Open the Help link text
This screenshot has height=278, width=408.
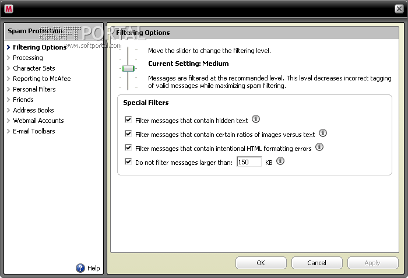(x=94, y=268)
